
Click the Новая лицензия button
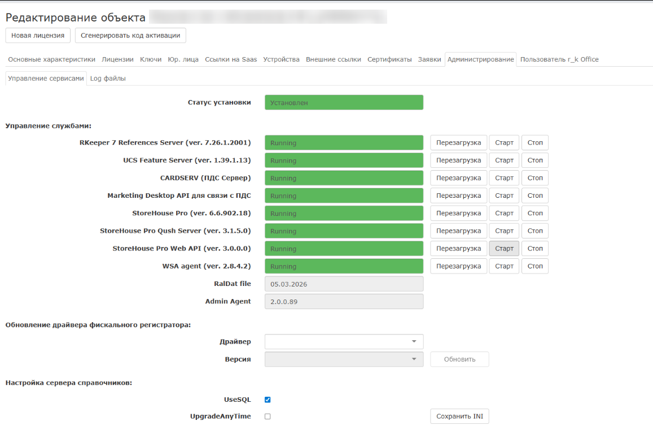coord(38,35)
